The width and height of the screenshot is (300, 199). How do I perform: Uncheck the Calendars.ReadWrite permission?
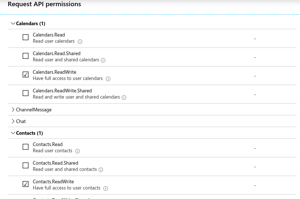pos(26,74)
